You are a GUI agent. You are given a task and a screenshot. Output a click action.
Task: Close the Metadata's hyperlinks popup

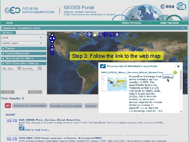pyautogui.click(x=178, y=66)
